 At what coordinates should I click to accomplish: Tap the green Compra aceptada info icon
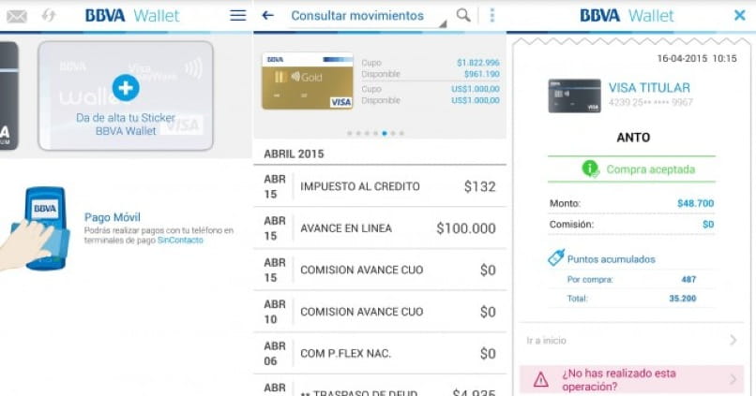(590, 169)
